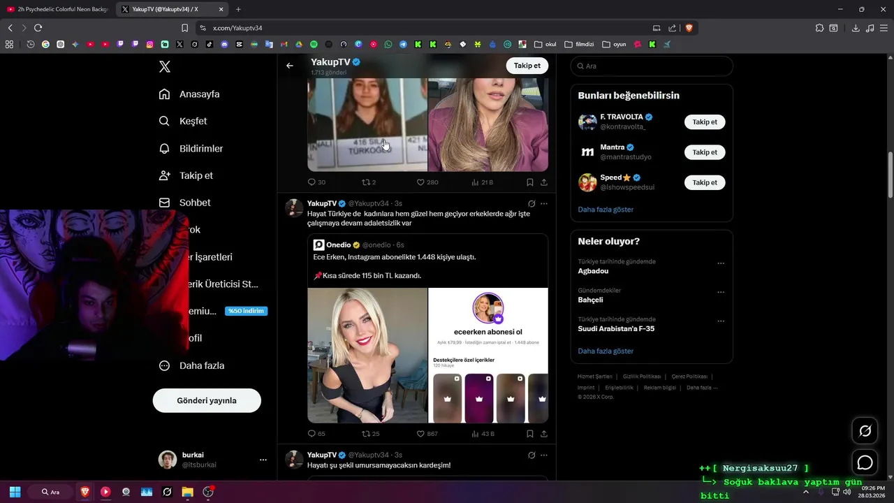Open options for Suudi Arabistan'a F-35 trend

(x=721, y=321)
